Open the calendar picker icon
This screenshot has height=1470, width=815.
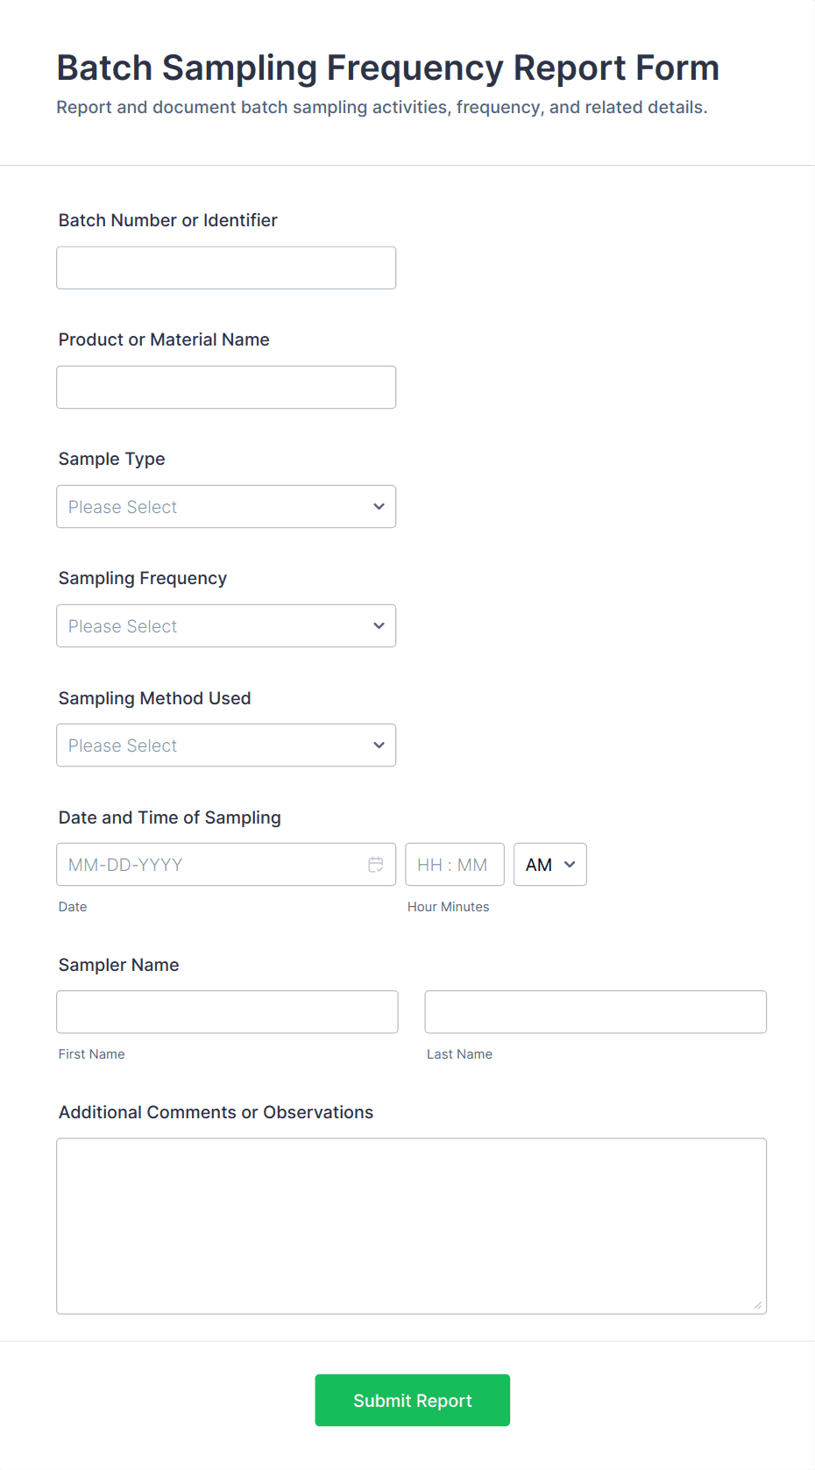(376, 864)
